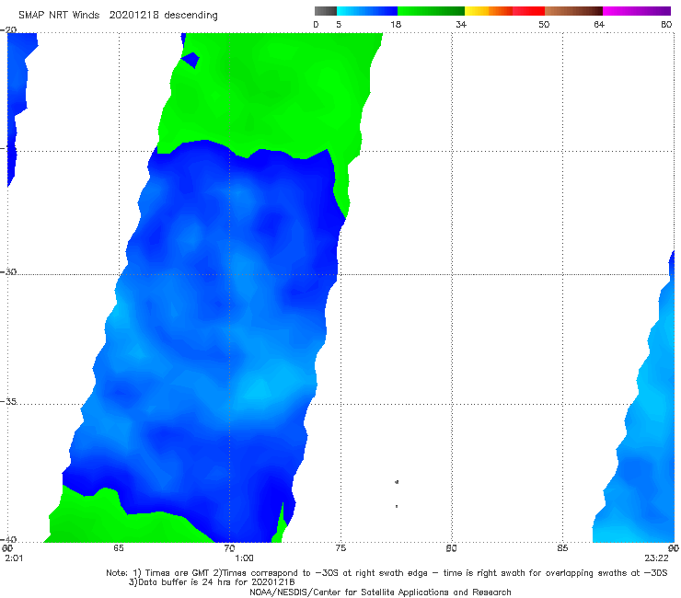The height and width of the screenshot is (598, 681).
Task: Click the "SMAP NRT Winds" title text
Action: point(59,16)
